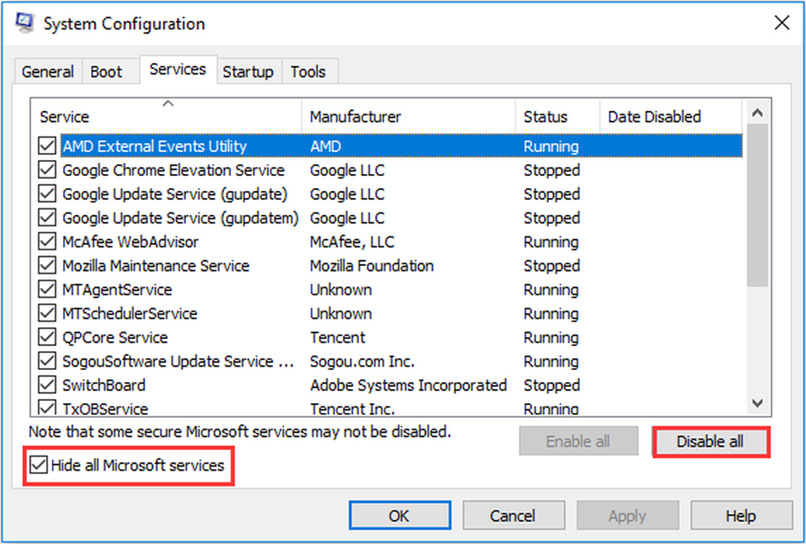Toggle Google Update Service (gupdate) checkbox
Image resolution: width=806 pixels, height=544 pixels.
click(x=48, y=194)
